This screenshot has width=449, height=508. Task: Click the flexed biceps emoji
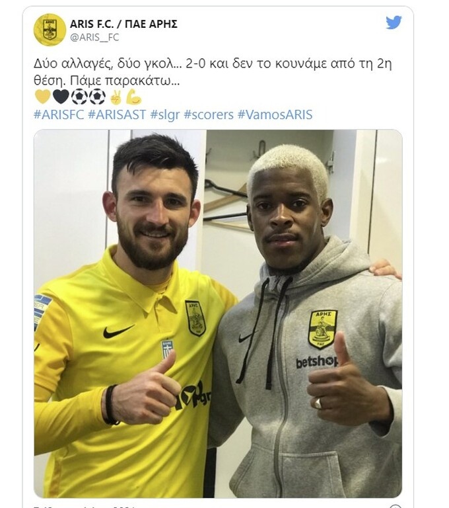pos(133,97)
